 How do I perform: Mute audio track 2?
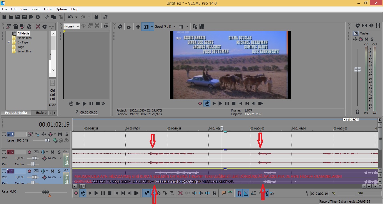click(52, 152)
